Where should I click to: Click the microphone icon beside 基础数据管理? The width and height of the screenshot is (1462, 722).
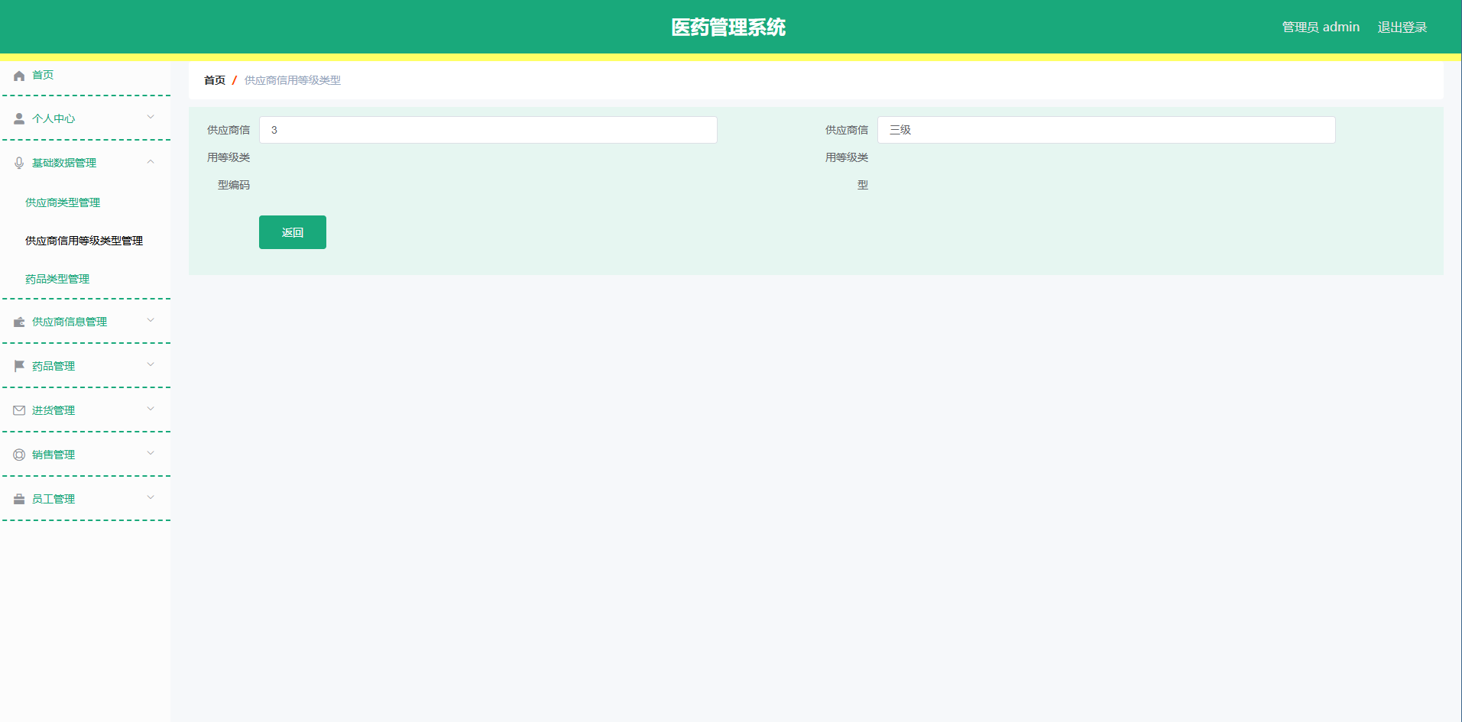18,163
